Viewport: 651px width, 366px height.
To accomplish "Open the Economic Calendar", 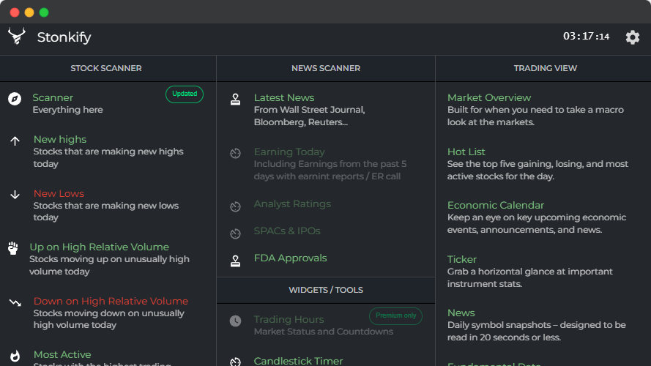I will coord(495,206).
